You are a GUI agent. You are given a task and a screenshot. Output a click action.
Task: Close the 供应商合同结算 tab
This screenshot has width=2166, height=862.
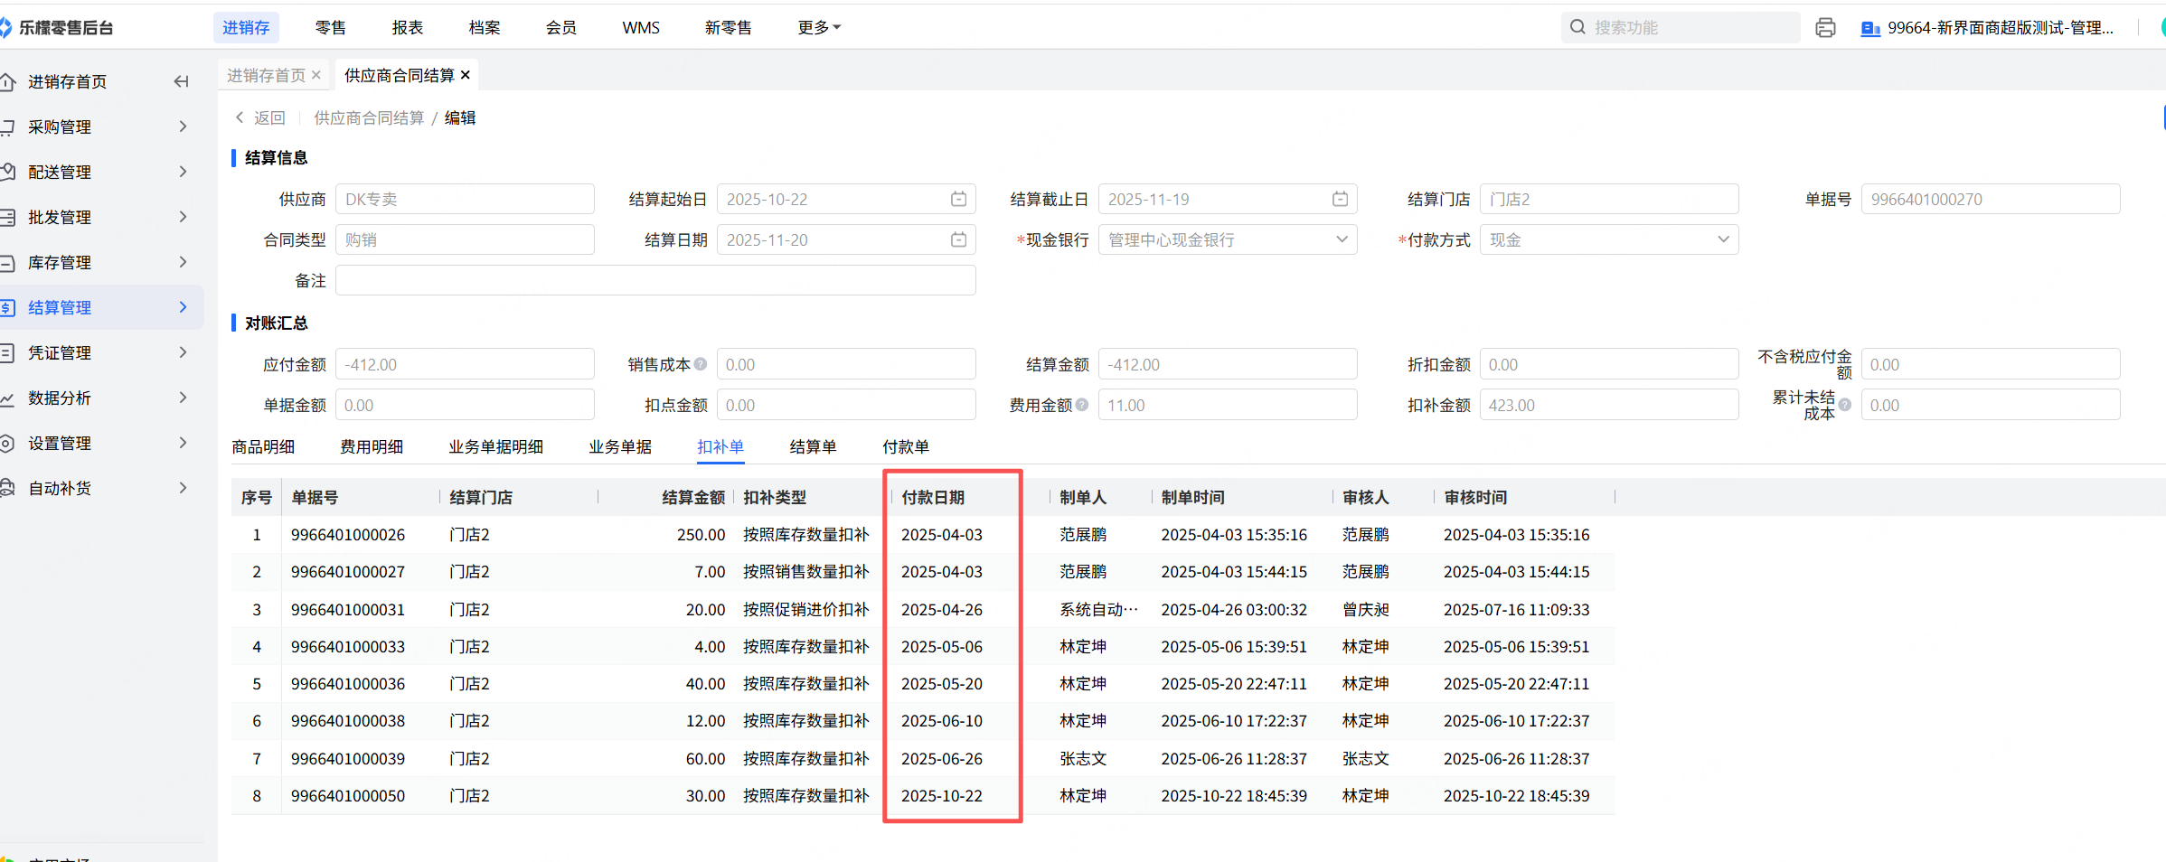pyautogui.click(x=466, y=75)
